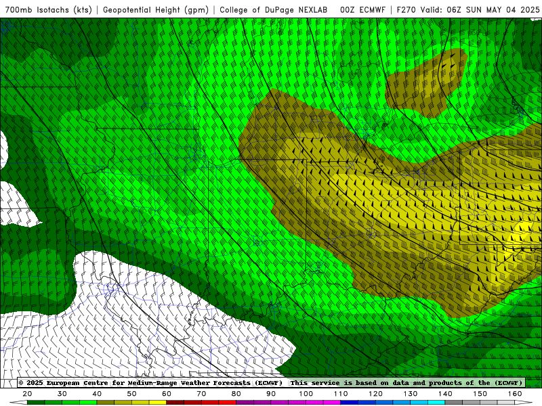Click the 160 label on the color scale
This screenshot has height=406, width=542.
pyautogui.click(x=515, y=394)
